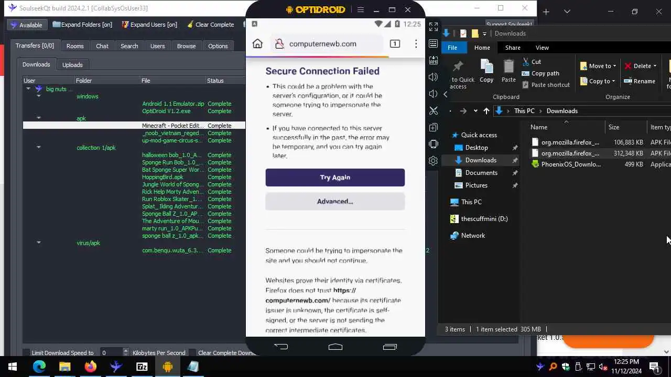Click Clear Complete in Soulseek toolbar

[x=210, y=25]
